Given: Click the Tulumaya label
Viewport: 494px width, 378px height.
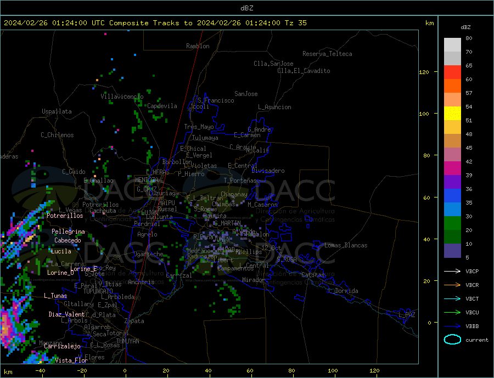Looking at the screenshot, I should click(205, 138).
